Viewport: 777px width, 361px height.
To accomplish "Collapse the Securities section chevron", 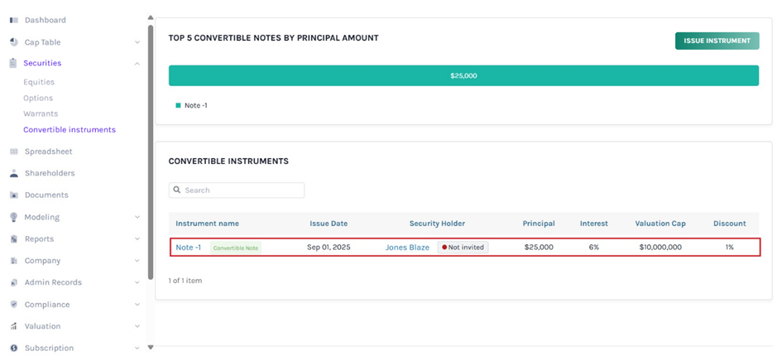I will click(137, 64).
